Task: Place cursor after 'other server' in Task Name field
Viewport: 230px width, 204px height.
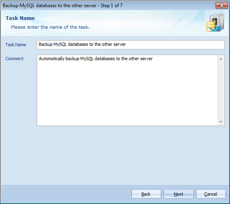Action: (x=126, y=44)
